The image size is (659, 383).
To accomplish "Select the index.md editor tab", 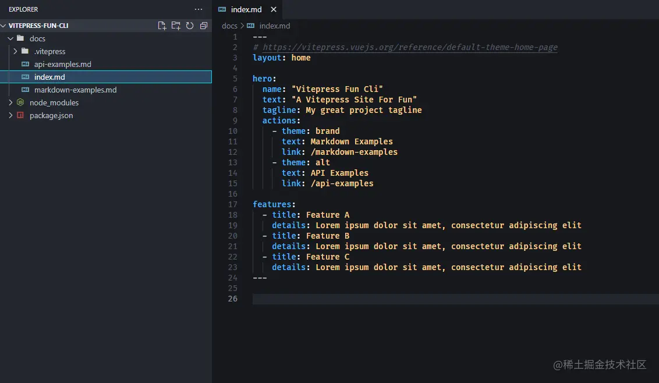I will pyautogui.click(x=247, y=9).
